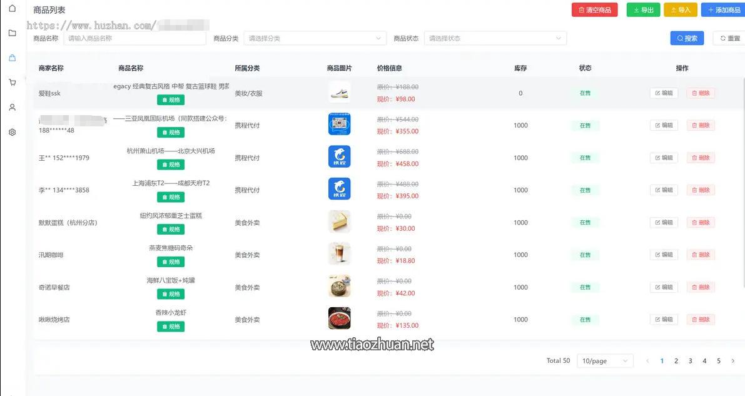Jump to page 5 in pagination

tap(718, 361)
